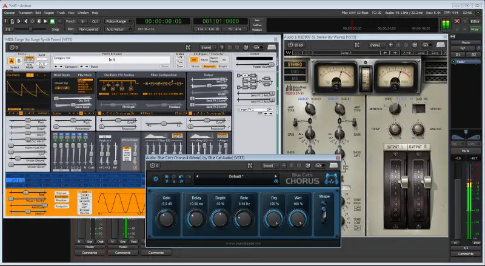Click previous preset left arrow in Waves bar
Screen dimensions: 485x266
(385, 53)
